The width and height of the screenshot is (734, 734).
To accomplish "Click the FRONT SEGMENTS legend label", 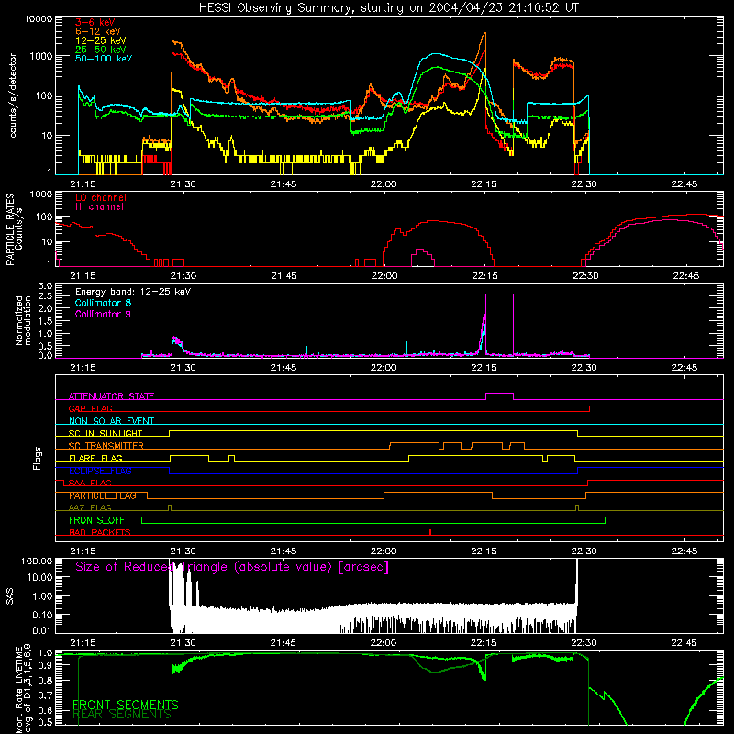I will pos(126,705).
